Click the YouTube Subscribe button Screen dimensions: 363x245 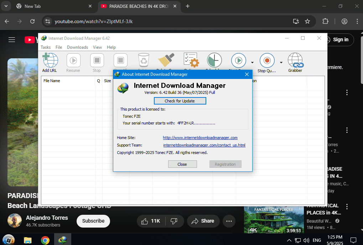93,221
